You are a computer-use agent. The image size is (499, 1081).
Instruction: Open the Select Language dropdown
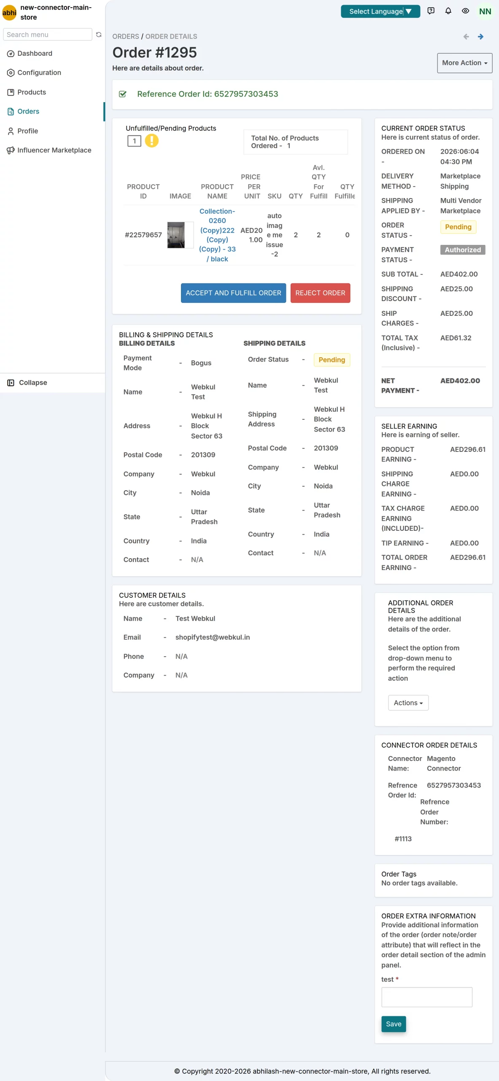point(380,11)
